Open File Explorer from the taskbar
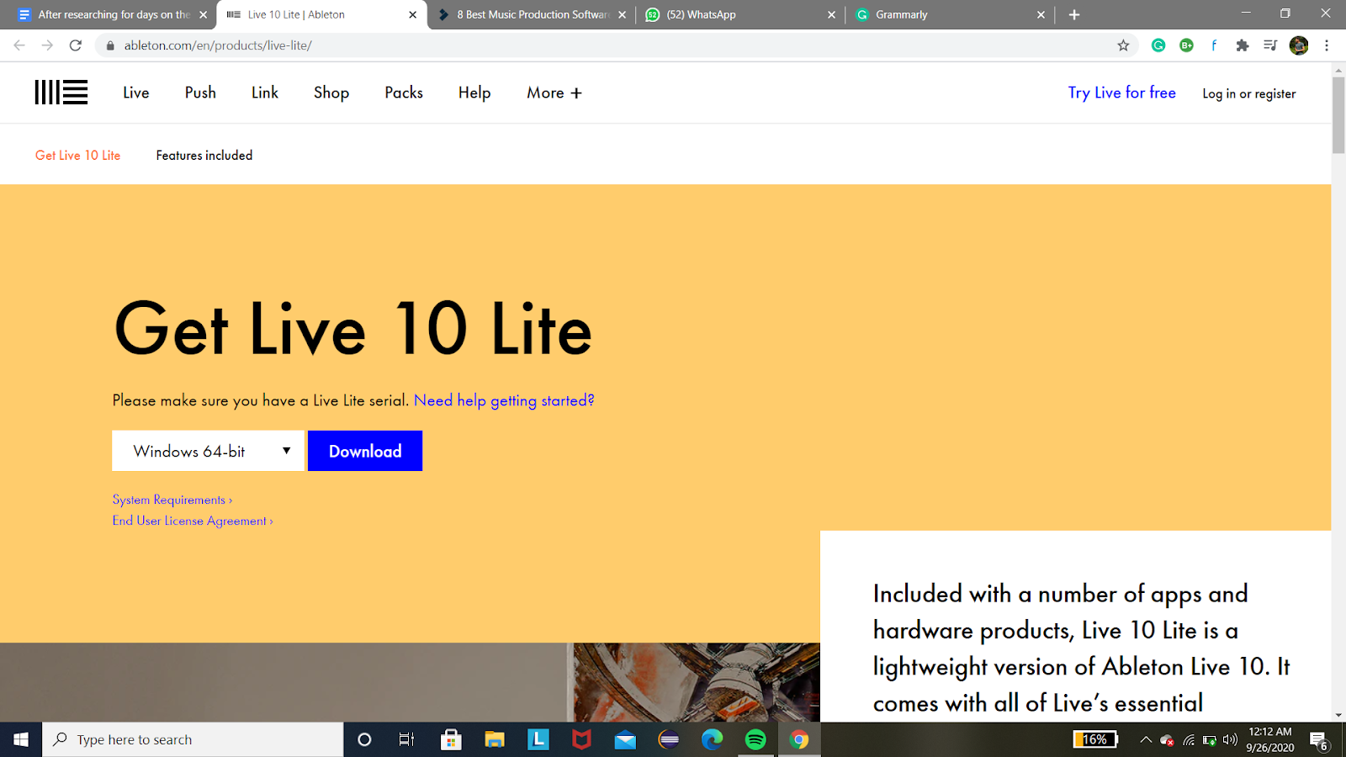This screenshot has height=757, width=1346. click(495, 739)
